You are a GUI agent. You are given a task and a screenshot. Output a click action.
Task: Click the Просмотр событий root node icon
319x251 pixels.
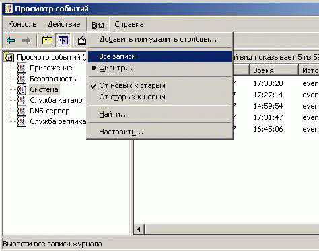click(9, 57)
